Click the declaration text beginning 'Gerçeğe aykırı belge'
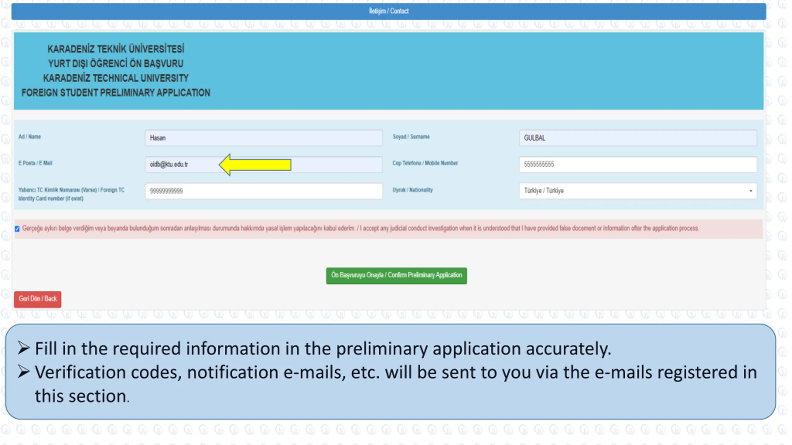 pyautogui.click(x=360, y=228)
